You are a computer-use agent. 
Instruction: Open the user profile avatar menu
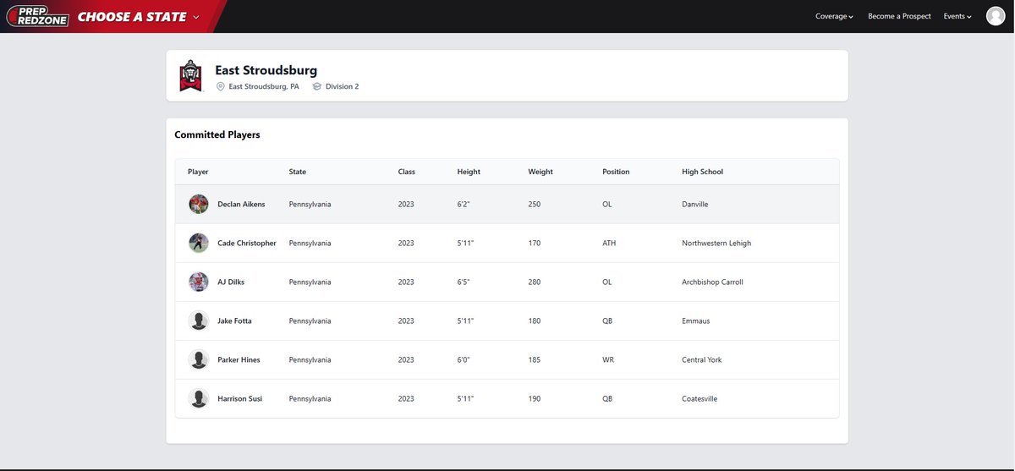tap(996, 16)
